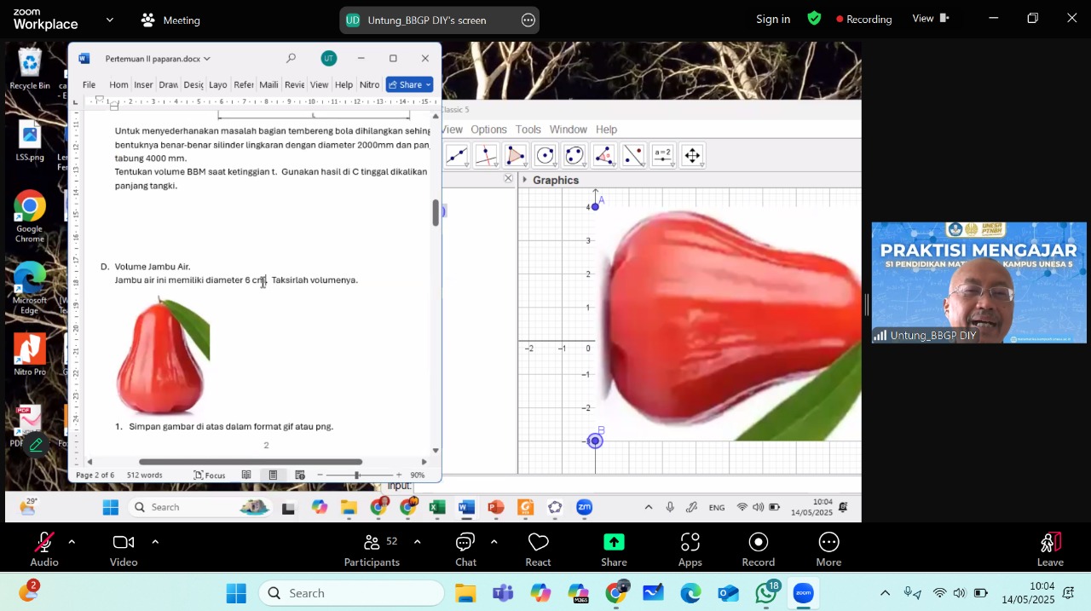Image resolution: width=1091 pixels, height=611 pixels.
Task: Open WhatsApp from Windows taskbar
Action: tap(766, 593)
